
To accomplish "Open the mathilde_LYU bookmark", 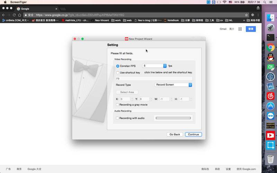I will (x=75, y=20).
